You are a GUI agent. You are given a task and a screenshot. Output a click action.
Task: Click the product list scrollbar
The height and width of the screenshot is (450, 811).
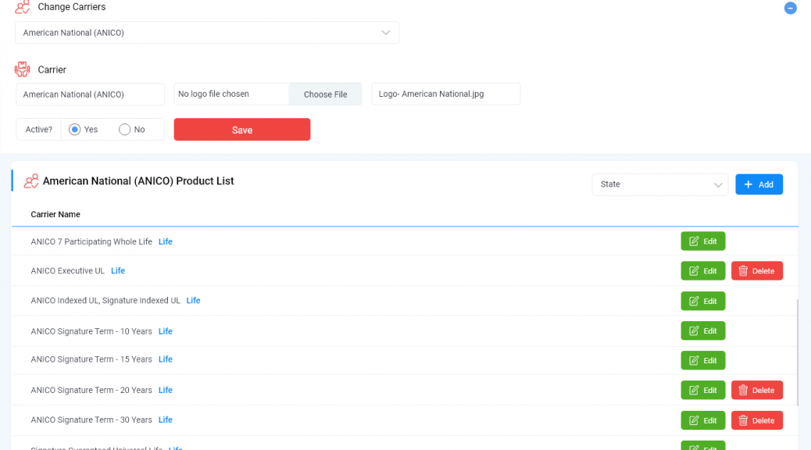tap(797, 352)
